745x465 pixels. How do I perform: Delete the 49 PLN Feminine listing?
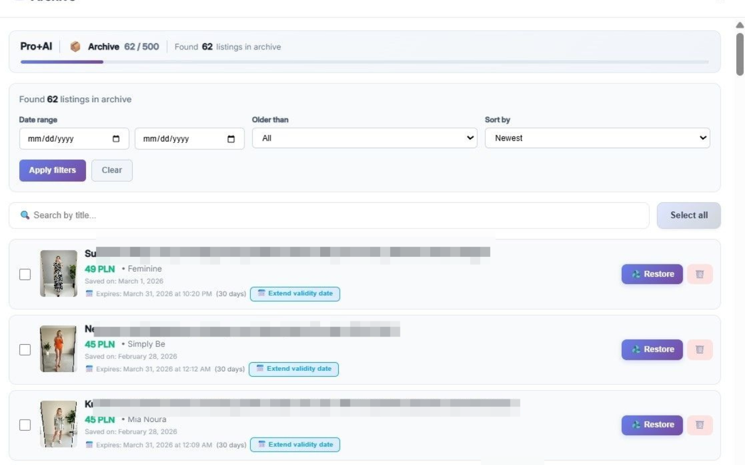click(700, 274)
